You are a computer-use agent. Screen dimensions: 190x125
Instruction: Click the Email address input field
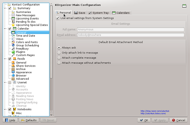click(131, 35)
